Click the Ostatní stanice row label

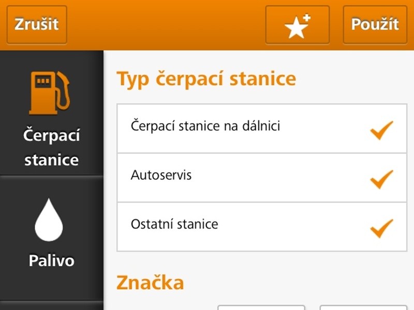(174, 225)
